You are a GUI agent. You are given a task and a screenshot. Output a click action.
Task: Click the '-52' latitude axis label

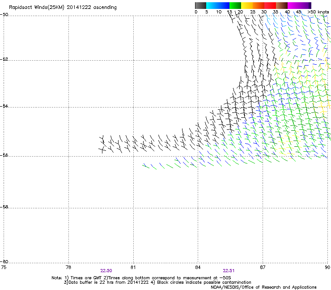[x=4, y=59]
